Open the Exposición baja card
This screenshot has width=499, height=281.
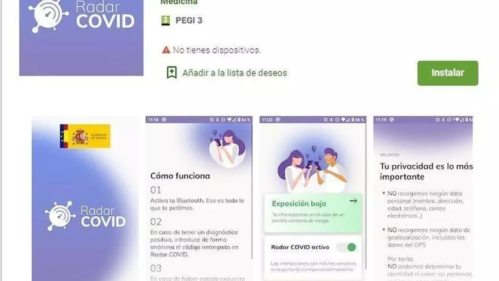pos(313,213)
